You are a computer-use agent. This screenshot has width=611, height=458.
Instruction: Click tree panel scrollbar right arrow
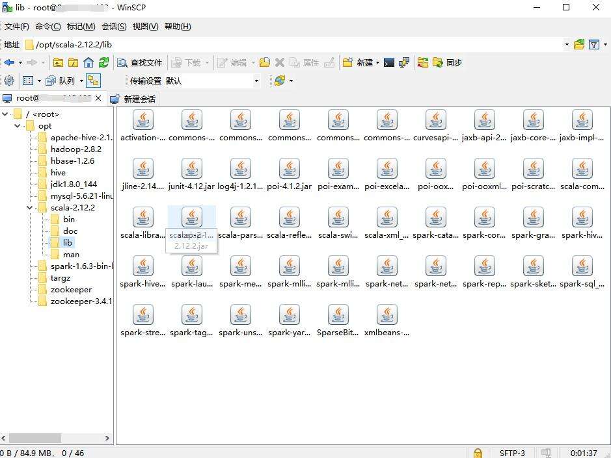[x=107, y=438]
